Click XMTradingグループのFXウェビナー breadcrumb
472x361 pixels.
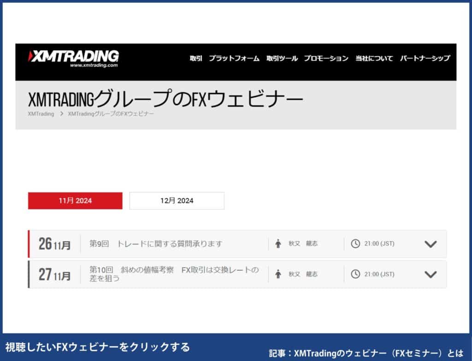(111, 114)
